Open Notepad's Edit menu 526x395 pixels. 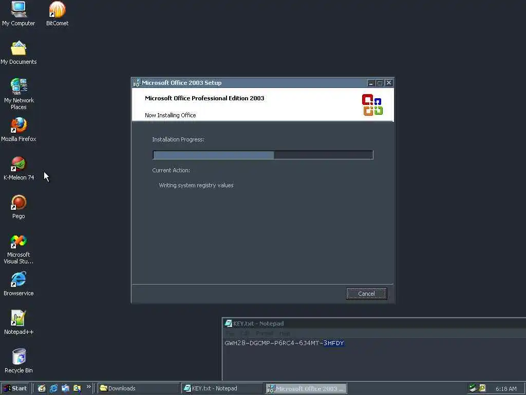[x=245, y=333]
